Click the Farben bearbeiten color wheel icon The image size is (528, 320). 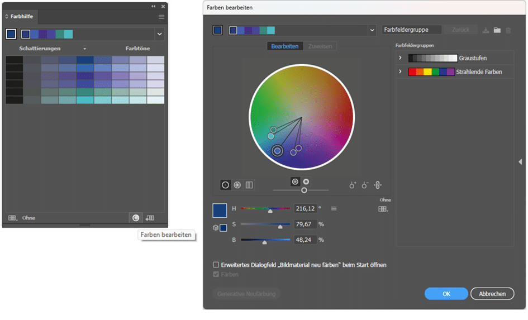[x=135, y=218]
